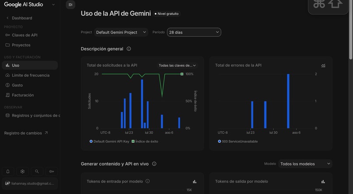Click the Total de errores de la API title

pos(238,66)
